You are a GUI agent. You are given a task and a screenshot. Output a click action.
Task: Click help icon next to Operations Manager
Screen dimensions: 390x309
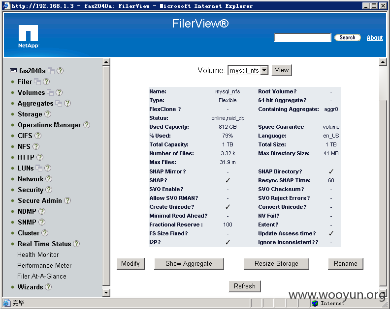[x=87, y=125]
